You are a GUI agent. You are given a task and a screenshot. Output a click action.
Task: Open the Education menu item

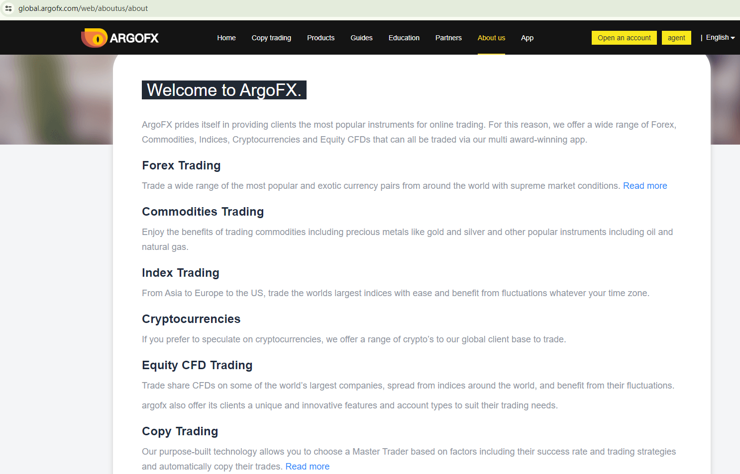pyautogui.click(x=404, y=38)
